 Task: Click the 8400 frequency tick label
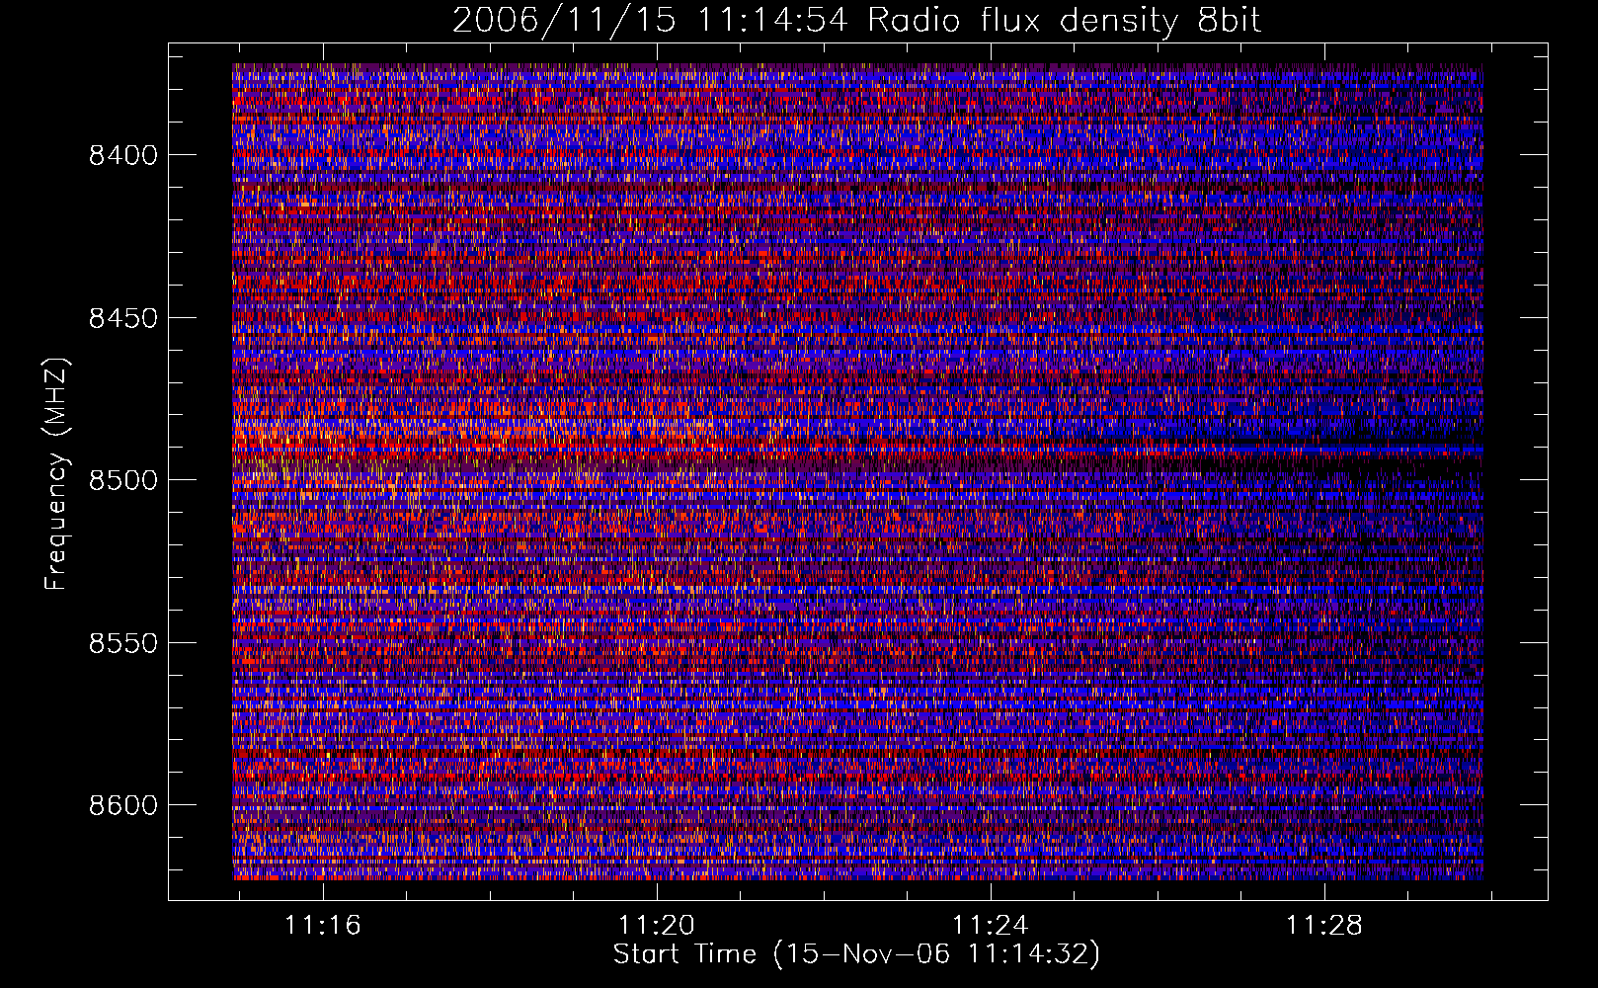pyautogui.click(x=123, y=155)
